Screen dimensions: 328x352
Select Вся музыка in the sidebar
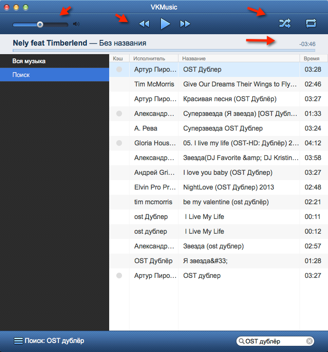click(29, 61)
